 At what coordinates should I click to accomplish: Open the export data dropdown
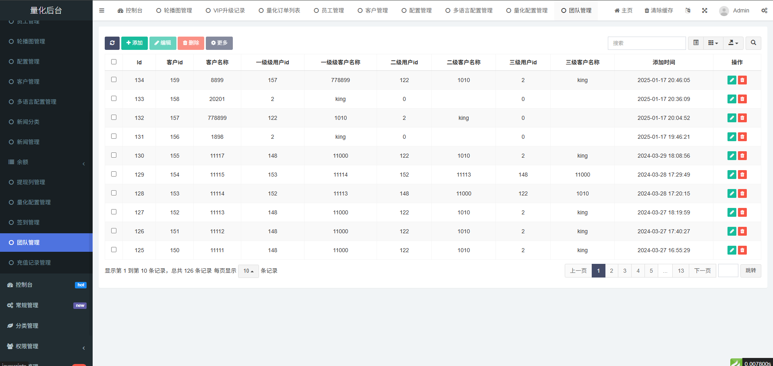click(x=733, y=43)
